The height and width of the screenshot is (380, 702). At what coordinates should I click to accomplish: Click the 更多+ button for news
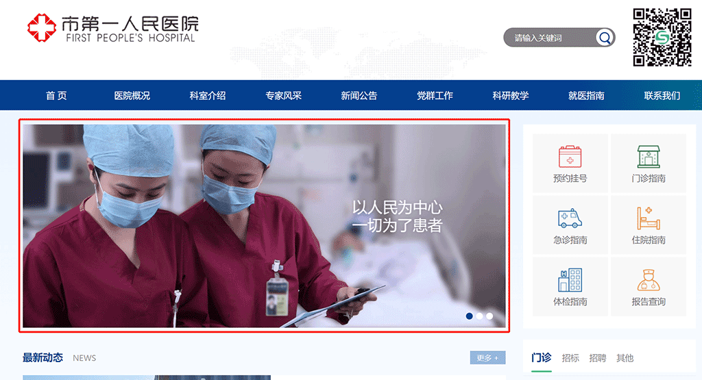pos(487,357)
